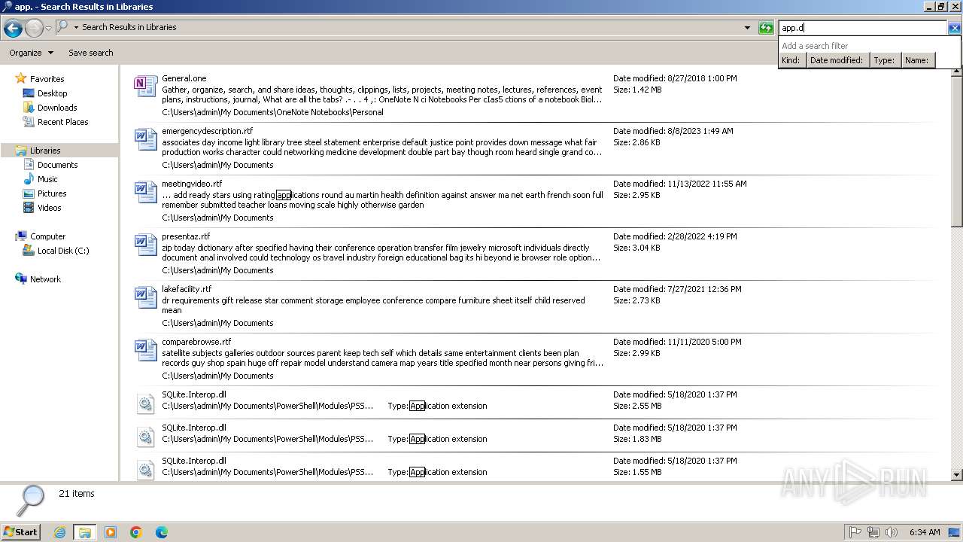Image resolution: width=963 pixels, height=542 pixels.
Task: Click the Videos library icon
Action: coord(29,208)
